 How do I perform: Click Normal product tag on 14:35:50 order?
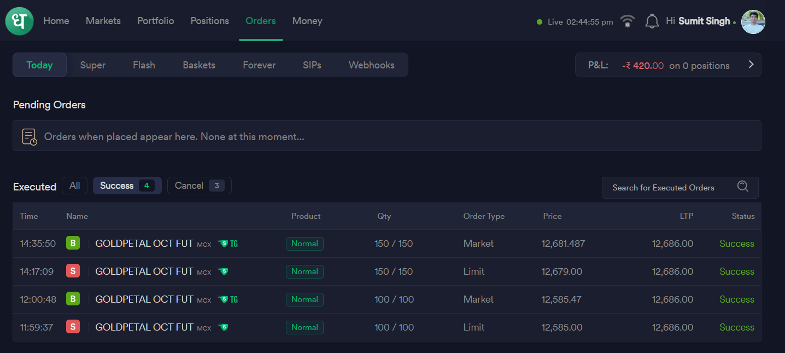click(x=304, y=244)
